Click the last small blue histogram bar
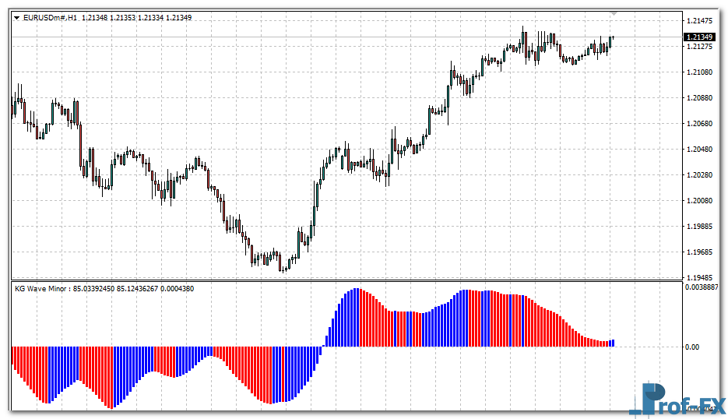 click(613, 343)
